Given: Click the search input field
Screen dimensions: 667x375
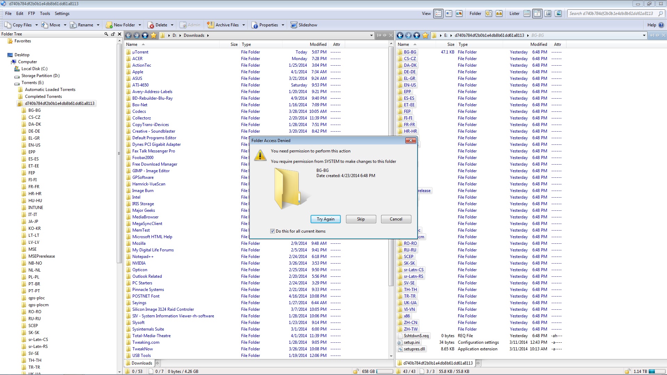Looking at the screenshot, I should [x=611, y=14].
